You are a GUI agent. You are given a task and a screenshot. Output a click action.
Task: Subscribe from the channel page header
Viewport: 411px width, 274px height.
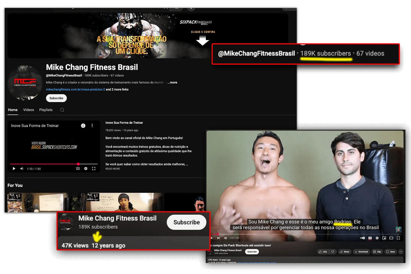(x=56, y=98)
